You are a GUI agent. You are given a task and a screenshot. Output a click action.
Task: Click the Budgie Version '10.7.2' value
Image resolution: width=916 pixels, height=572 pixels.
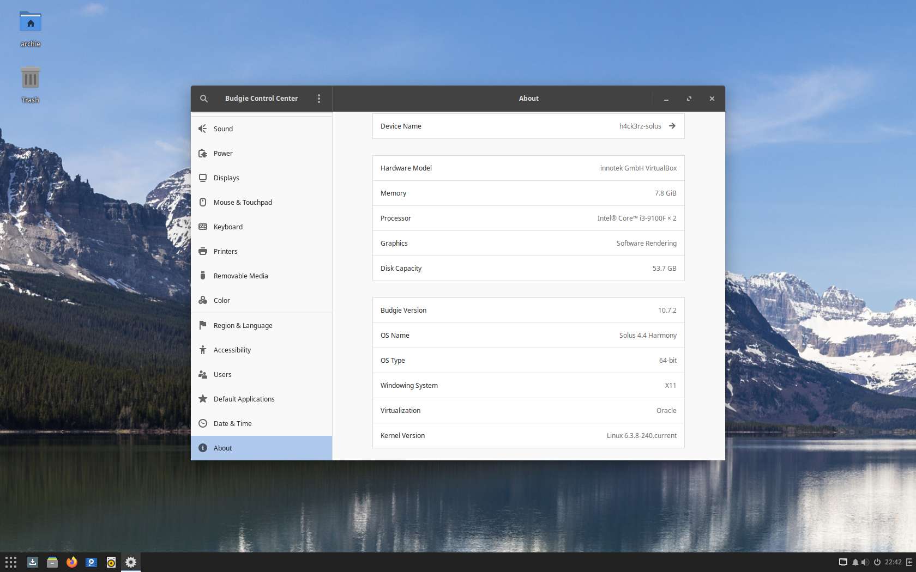[667, 310]
